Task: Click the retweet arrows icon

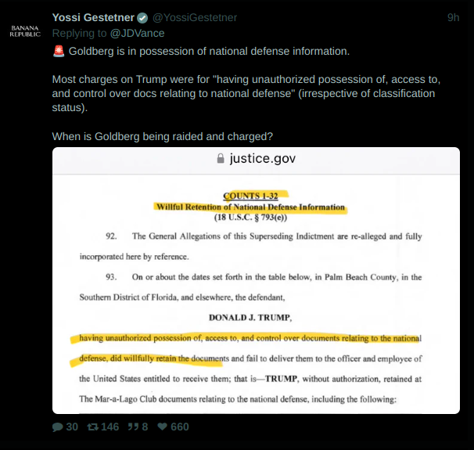Action: click(x=93, y=427)
